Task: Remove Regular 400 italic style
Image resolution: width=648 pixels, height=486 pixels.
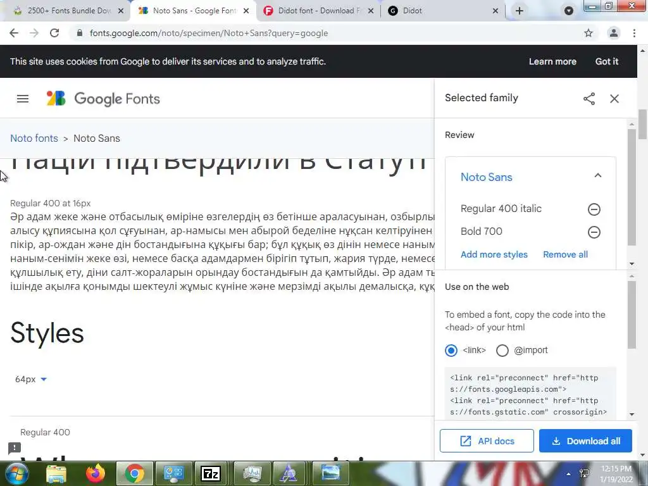Action: click(594, 209)
